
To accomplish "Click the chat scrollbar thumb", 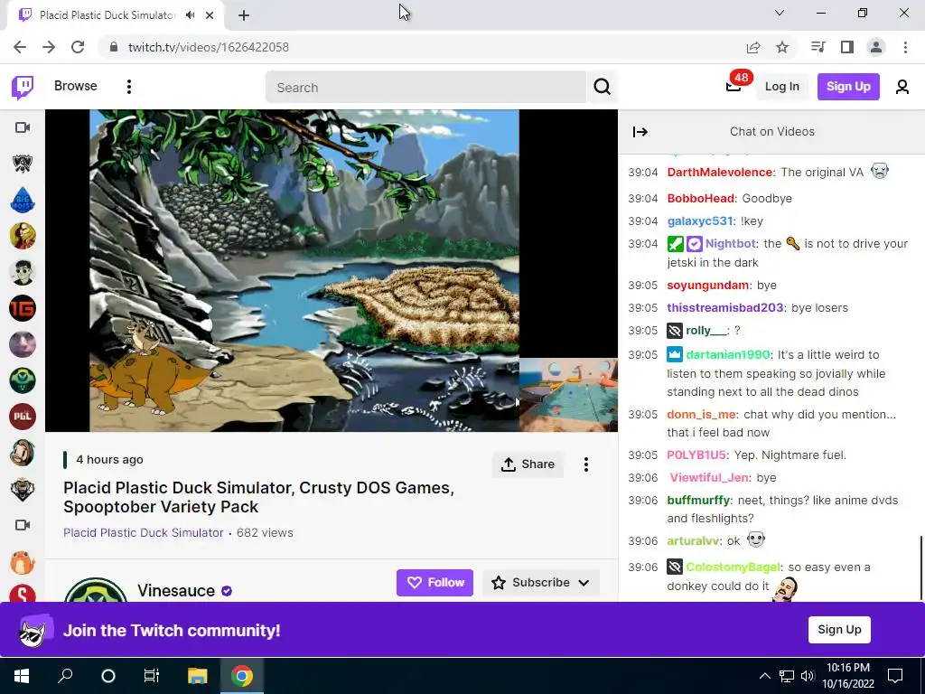I will pos(920,567).
